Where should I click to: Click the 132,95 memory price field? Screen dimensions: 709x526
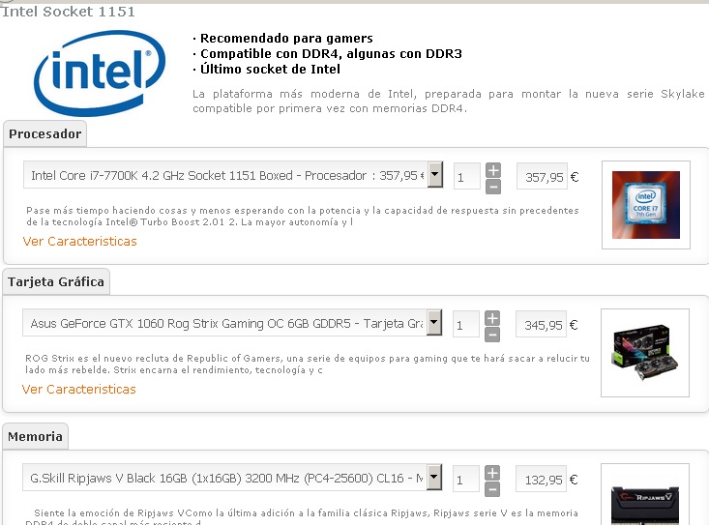click(x=541, y=479)
